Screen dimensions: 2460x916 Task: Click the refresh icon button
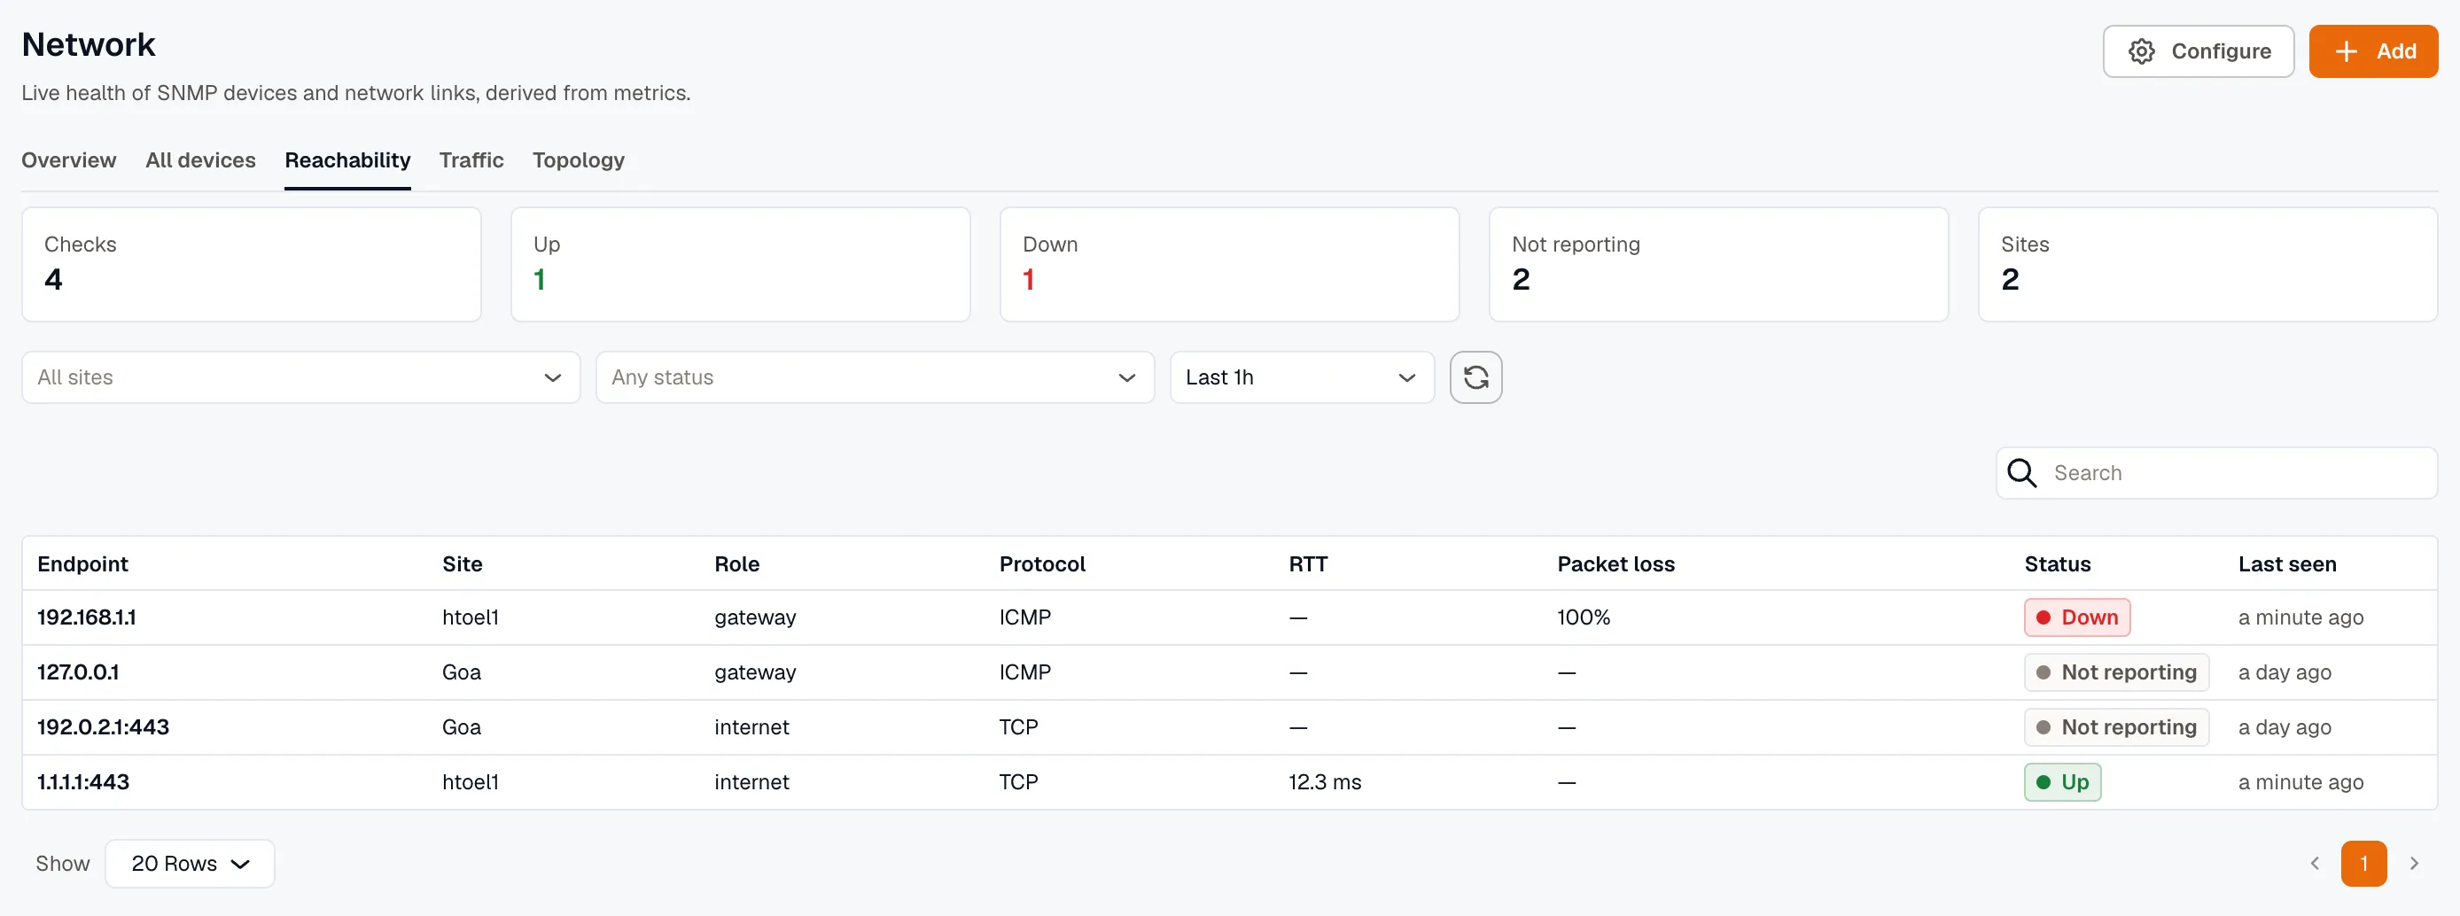[x=1475, y=376]
